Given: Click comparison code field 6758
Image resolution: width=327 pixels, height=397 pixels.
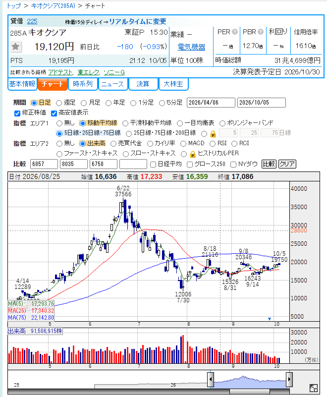Looking at the screenshot, I should point(104,164).
